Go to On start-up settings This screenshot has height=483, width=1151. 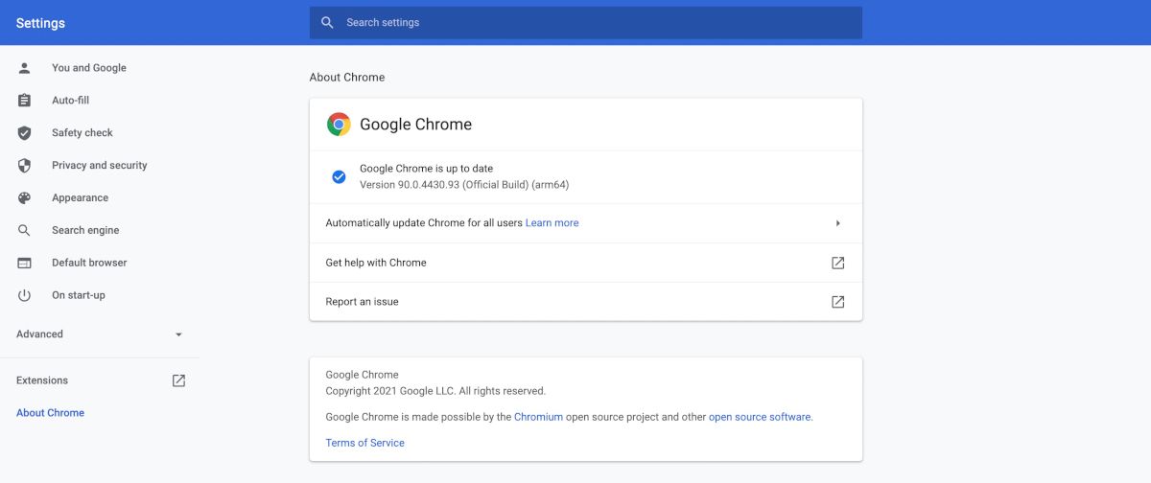79,295
